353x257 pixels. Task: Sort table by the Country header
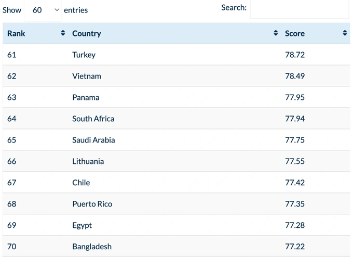(x=87, y=33)
